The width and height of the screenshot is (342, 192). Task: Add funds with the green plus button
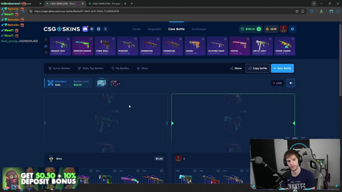[x=259, y=29]
